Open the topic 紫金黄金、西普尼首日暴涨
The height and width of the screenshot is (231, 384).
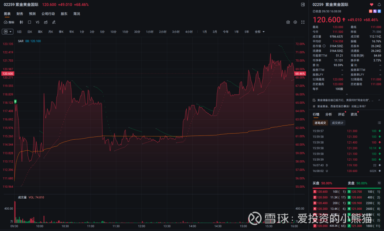pyautogui.click(x=342, y=106)
